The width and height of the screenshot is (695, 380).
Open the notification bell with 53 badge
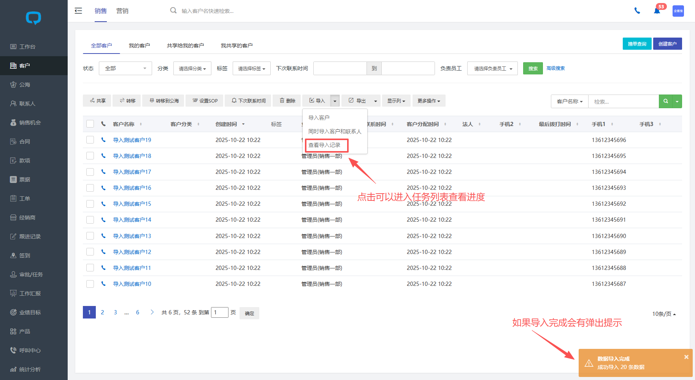pos(657,11)
